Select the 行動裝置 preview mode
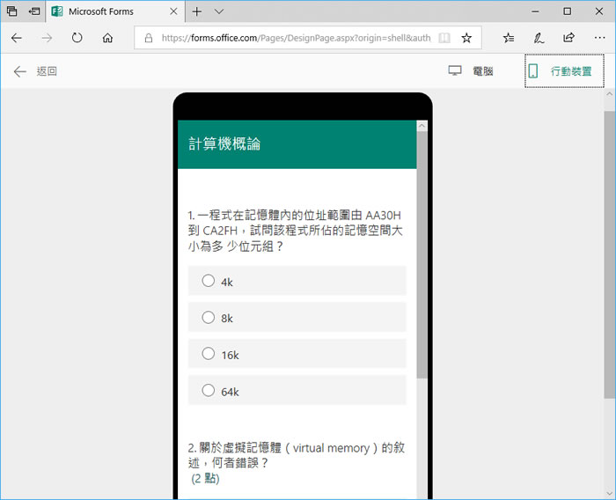The width and height of the screenshot is (616, 500). 564,71
